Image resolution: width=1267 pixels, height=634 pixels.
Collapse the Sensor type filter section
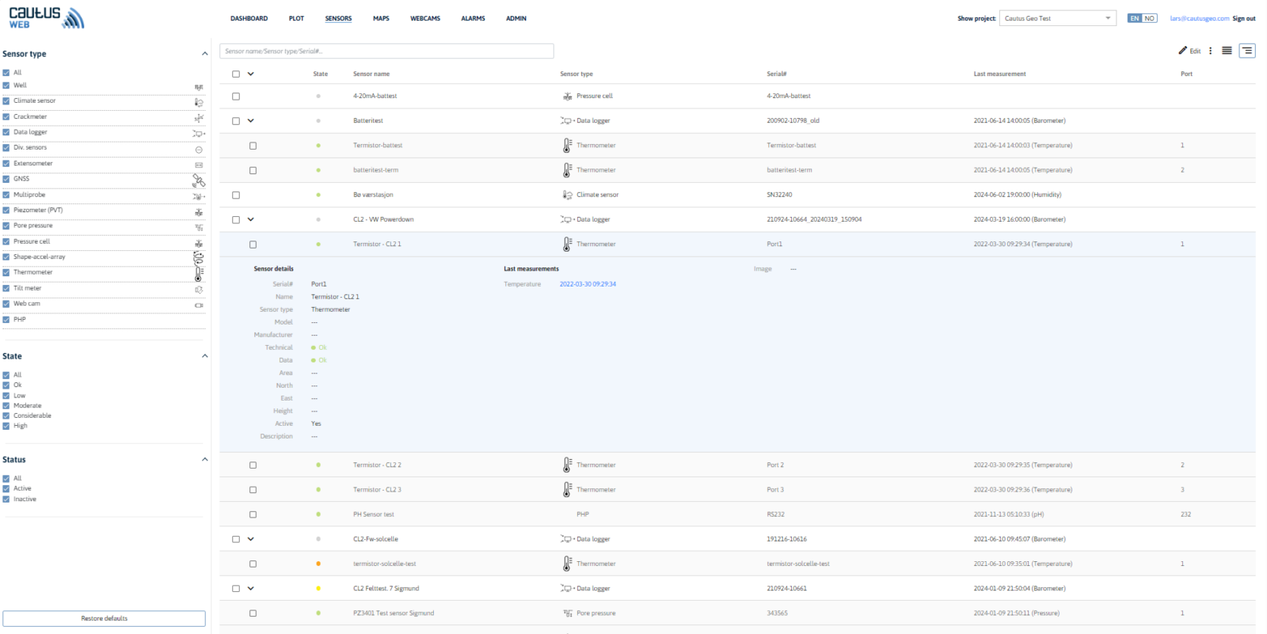(x=204, y=54)
